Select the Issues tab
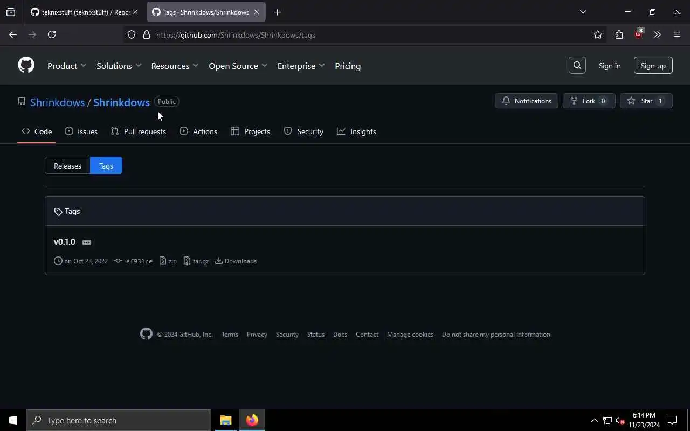 [81, 131]
